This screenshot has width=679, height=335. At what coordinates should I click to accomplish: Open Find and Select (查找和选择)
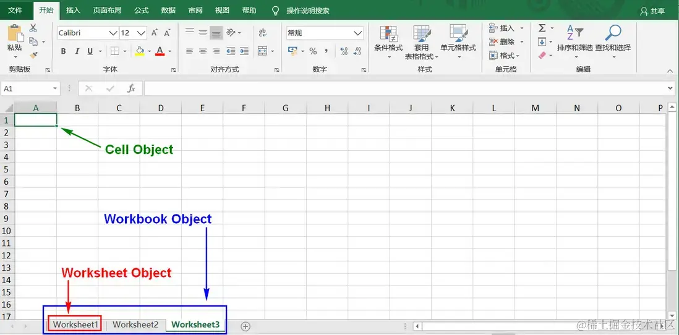pyautogui.click(x=613, y=43)
